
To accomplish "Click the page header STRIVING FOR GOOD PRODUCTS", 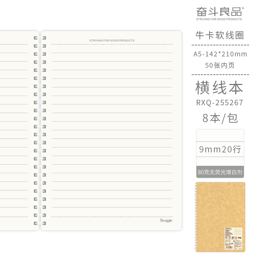I will (112, 41).
